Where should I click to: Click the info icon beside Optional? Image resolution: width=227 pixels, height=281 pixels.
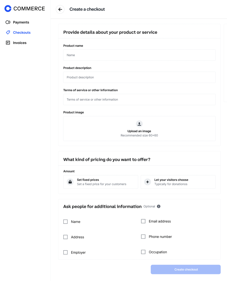point(159,206)
